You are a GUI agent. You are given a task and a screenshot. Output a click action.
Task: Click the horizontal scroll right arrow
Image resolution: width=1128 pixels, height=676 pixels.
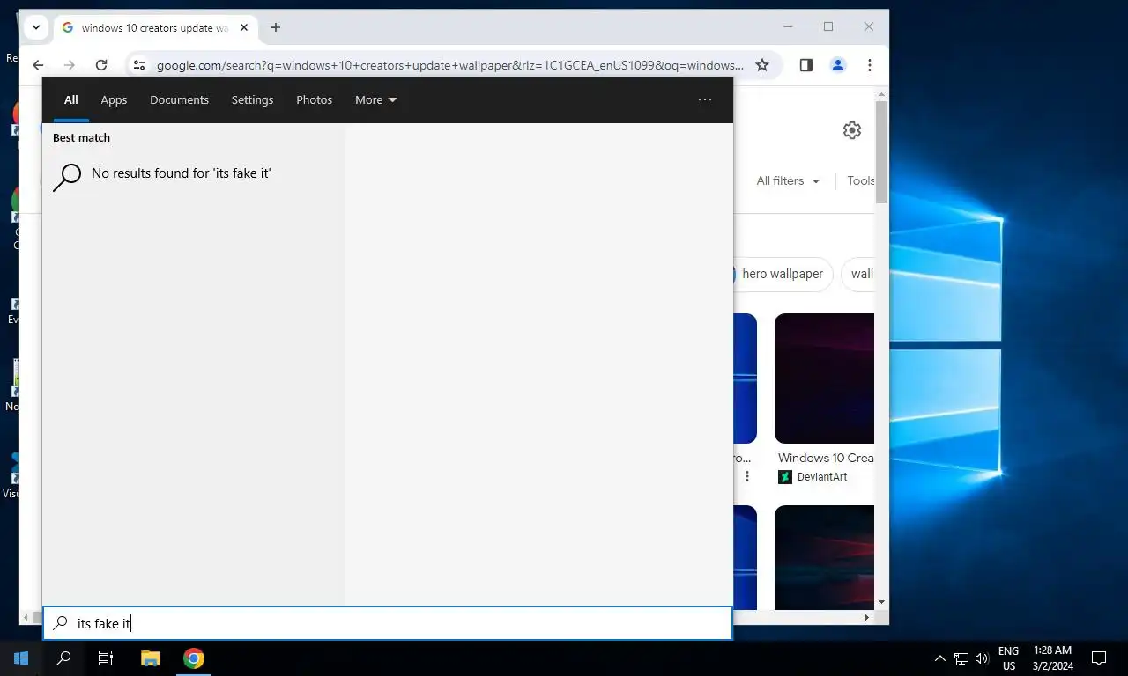(x=866, y=618)
